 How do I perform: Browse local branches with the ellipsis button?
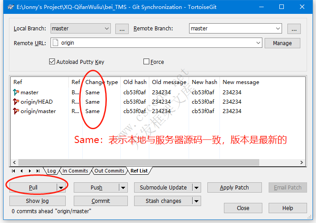(x=122, y=29)
